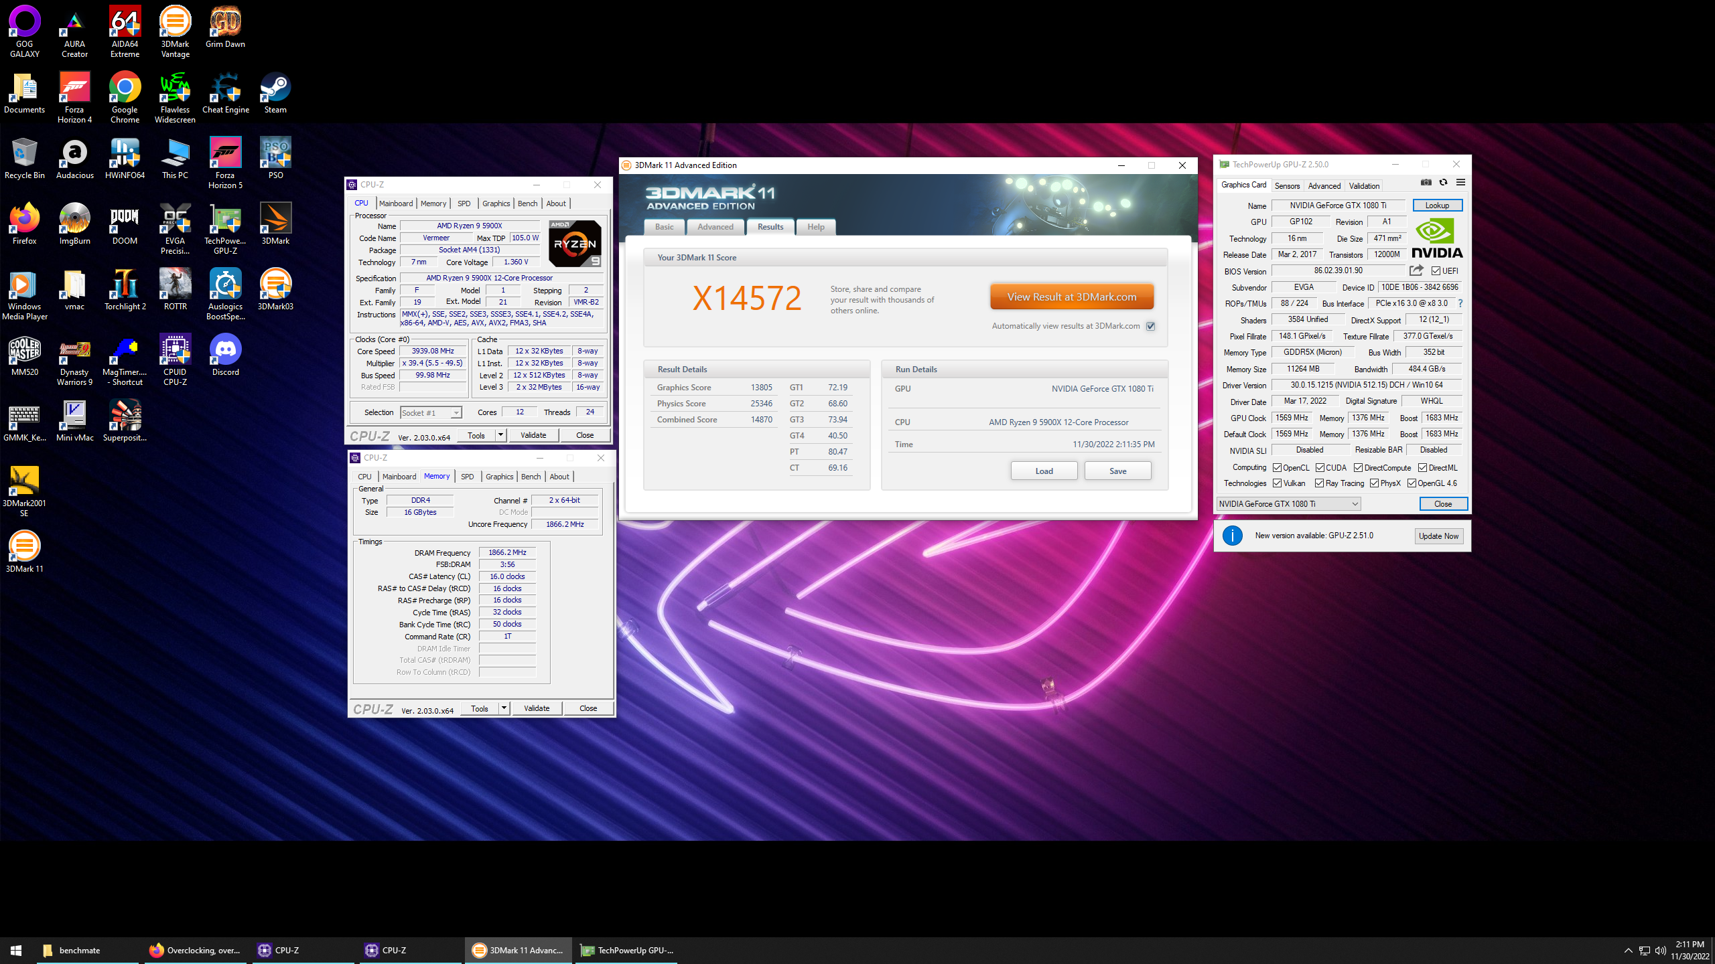Open Advanced tab in 3DMark 11
Viewport: 1715px width, 964px height.
tap(715, 227)
